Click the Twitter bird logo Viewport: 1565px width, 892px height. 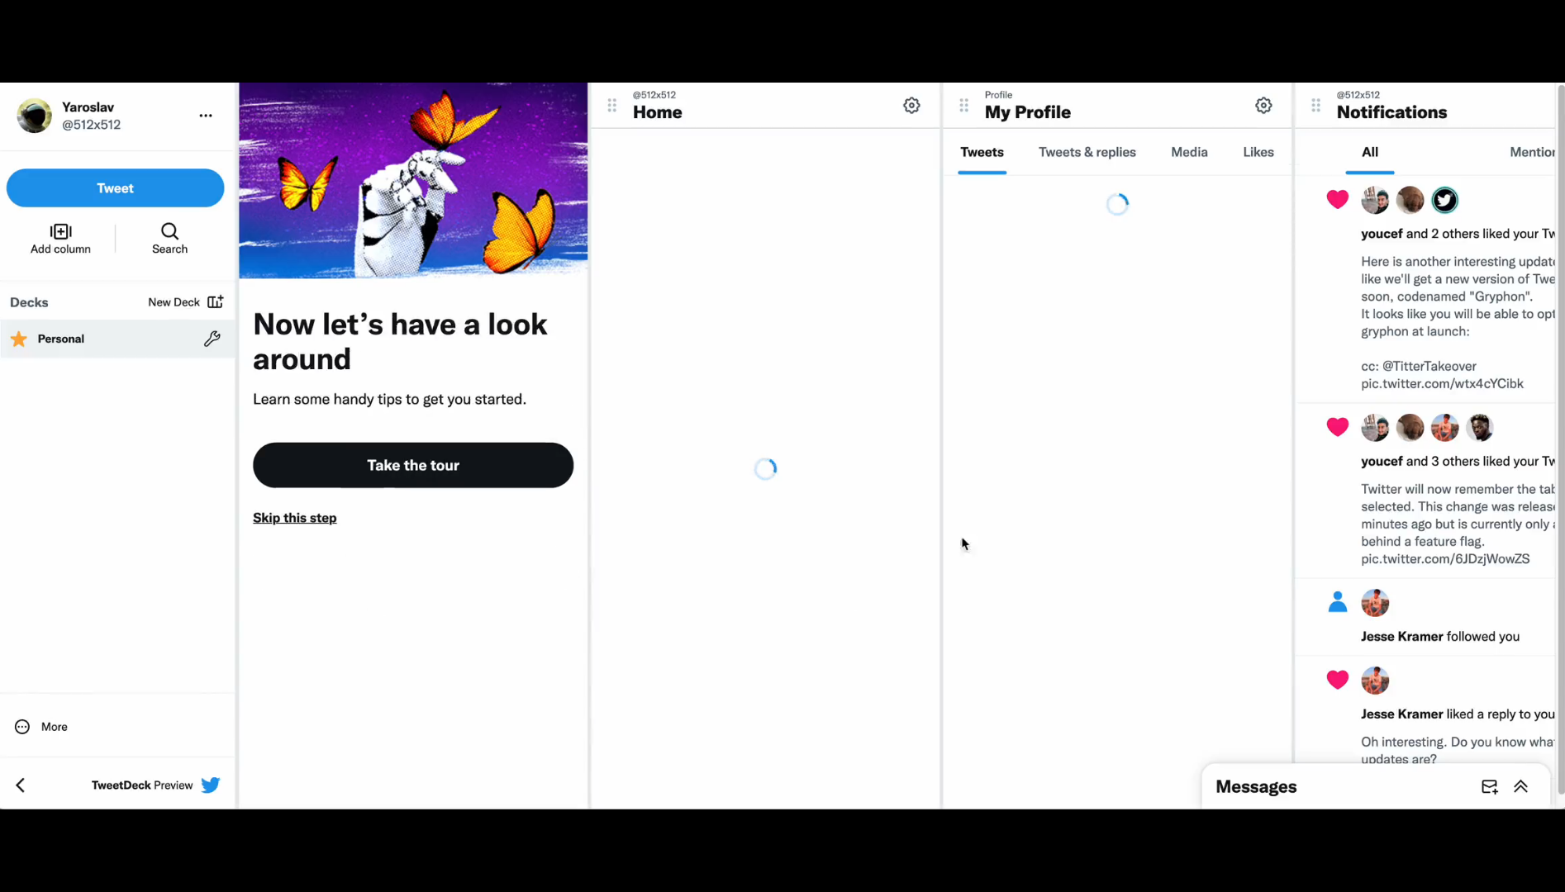point(211,785)
